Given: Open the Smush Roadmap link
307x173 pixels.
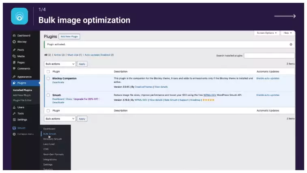Looking at the screenshot, I should tap(195, 100).
